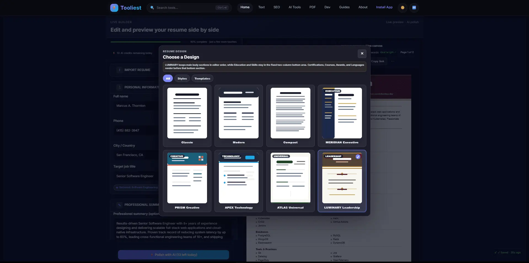Open the Dev tools menu
This screenshot has height=263, width=529.
coord(327,7)
